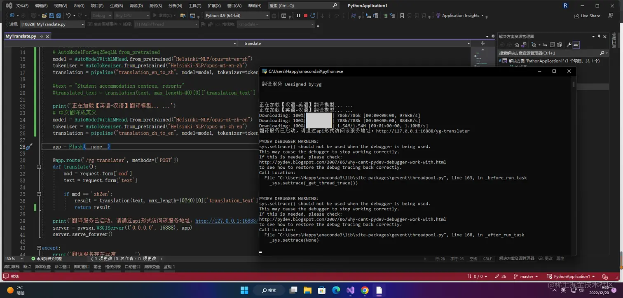Open the 调试(D) menu
This screenshot has width=623, height=298.
[136, 6]
